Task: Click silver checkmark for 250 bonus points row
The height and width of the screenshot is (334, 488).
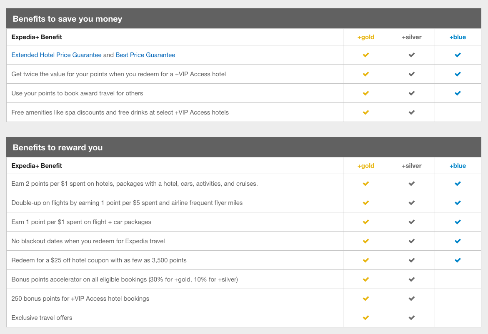Action: pos(412,299)
